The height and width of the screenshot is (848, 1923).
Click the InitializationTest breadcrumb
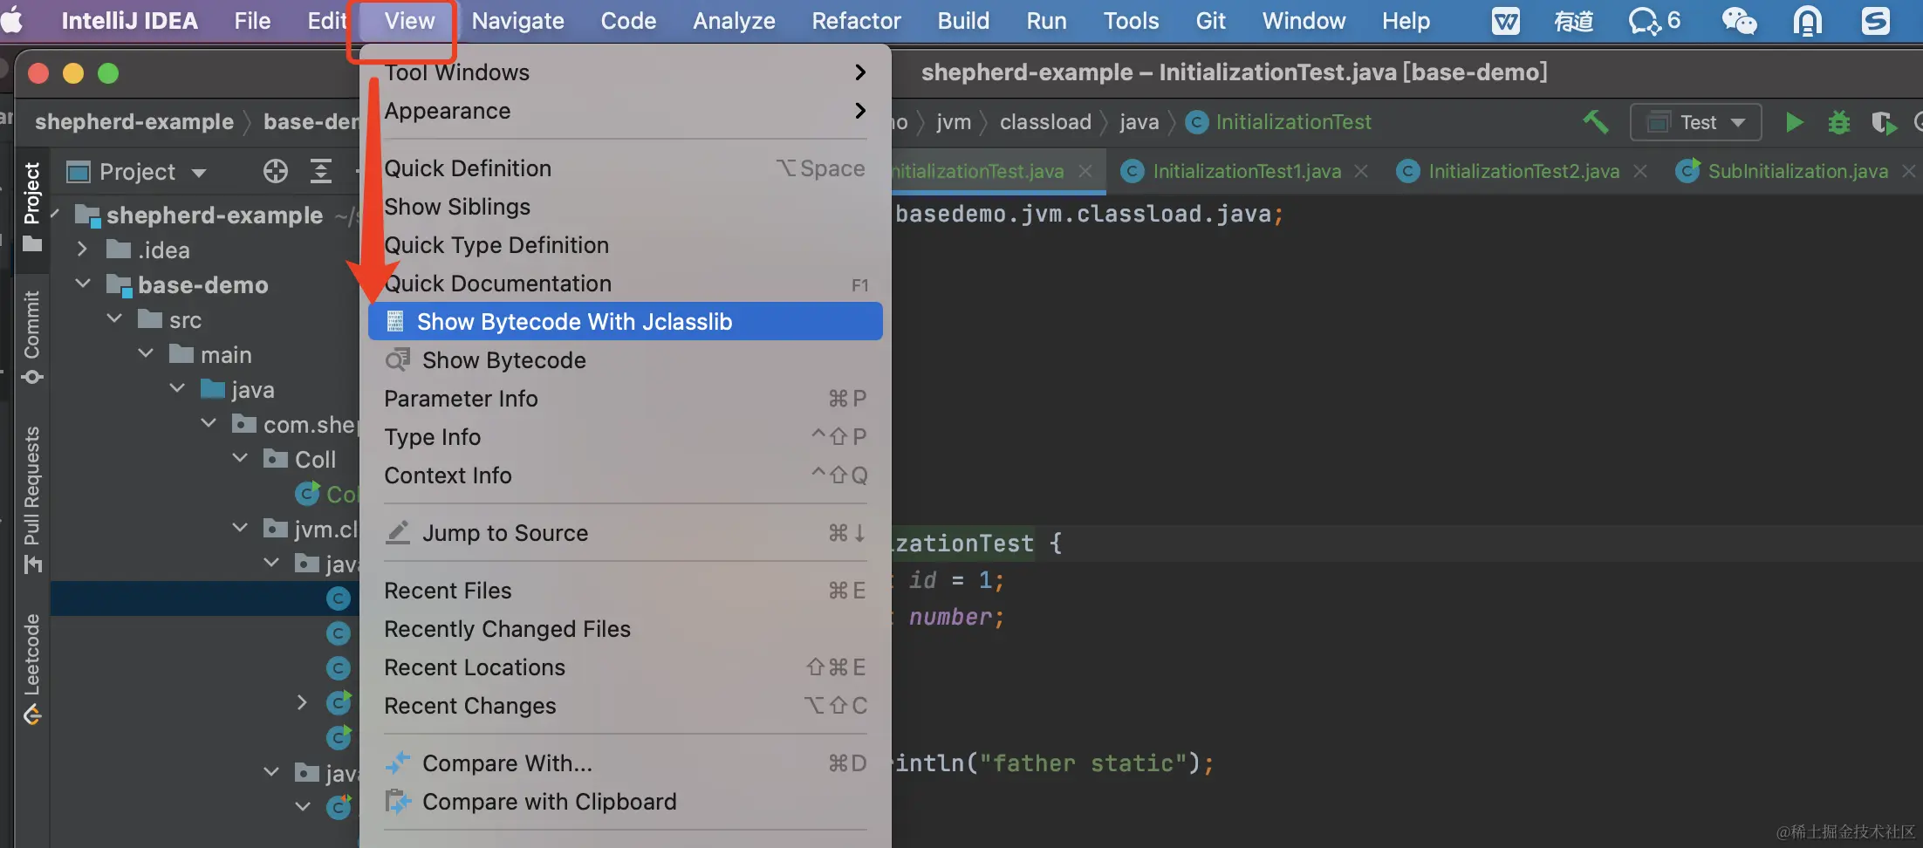(1280, 122)
